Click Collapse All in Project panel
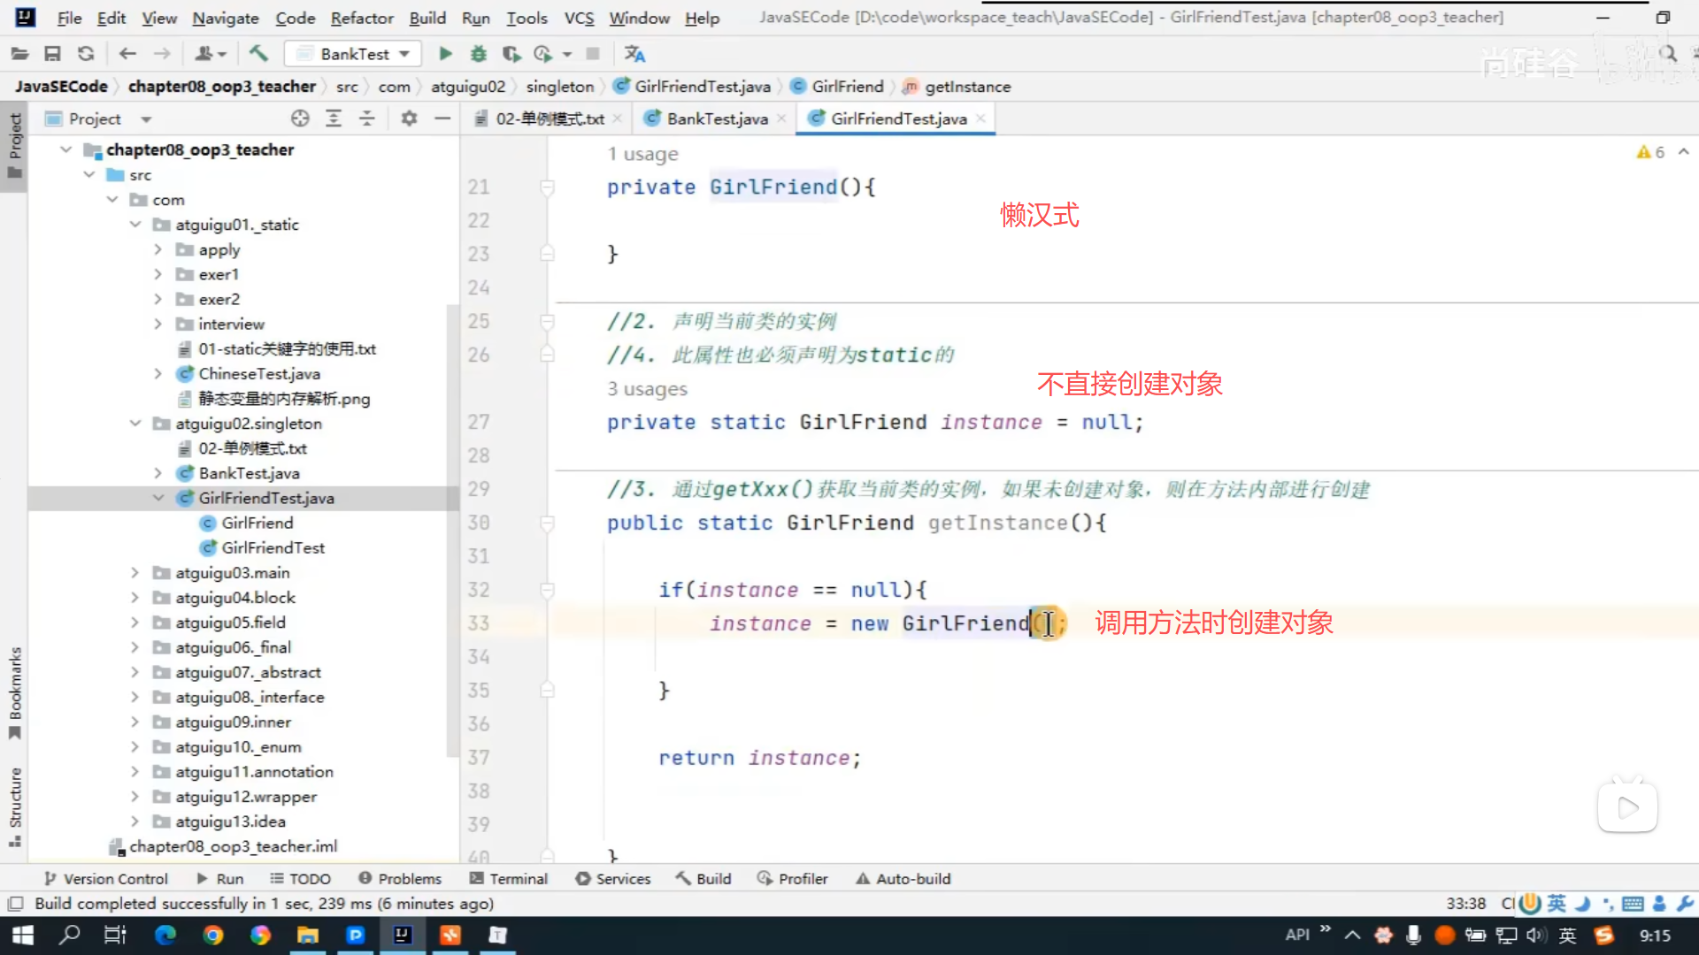The image size is (1699, 955). (366, 118)
